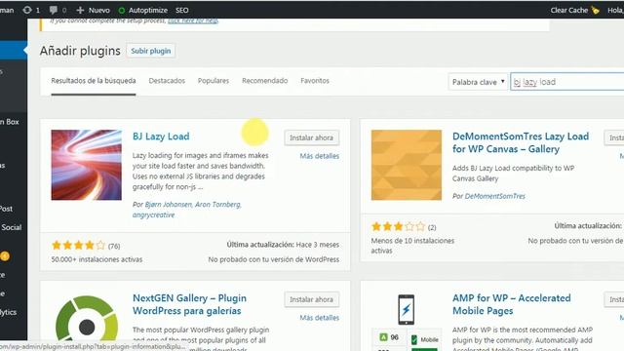Click 'Última actualización: Hace 3 meses' text
624x351 pixels.
coord(283,245)
